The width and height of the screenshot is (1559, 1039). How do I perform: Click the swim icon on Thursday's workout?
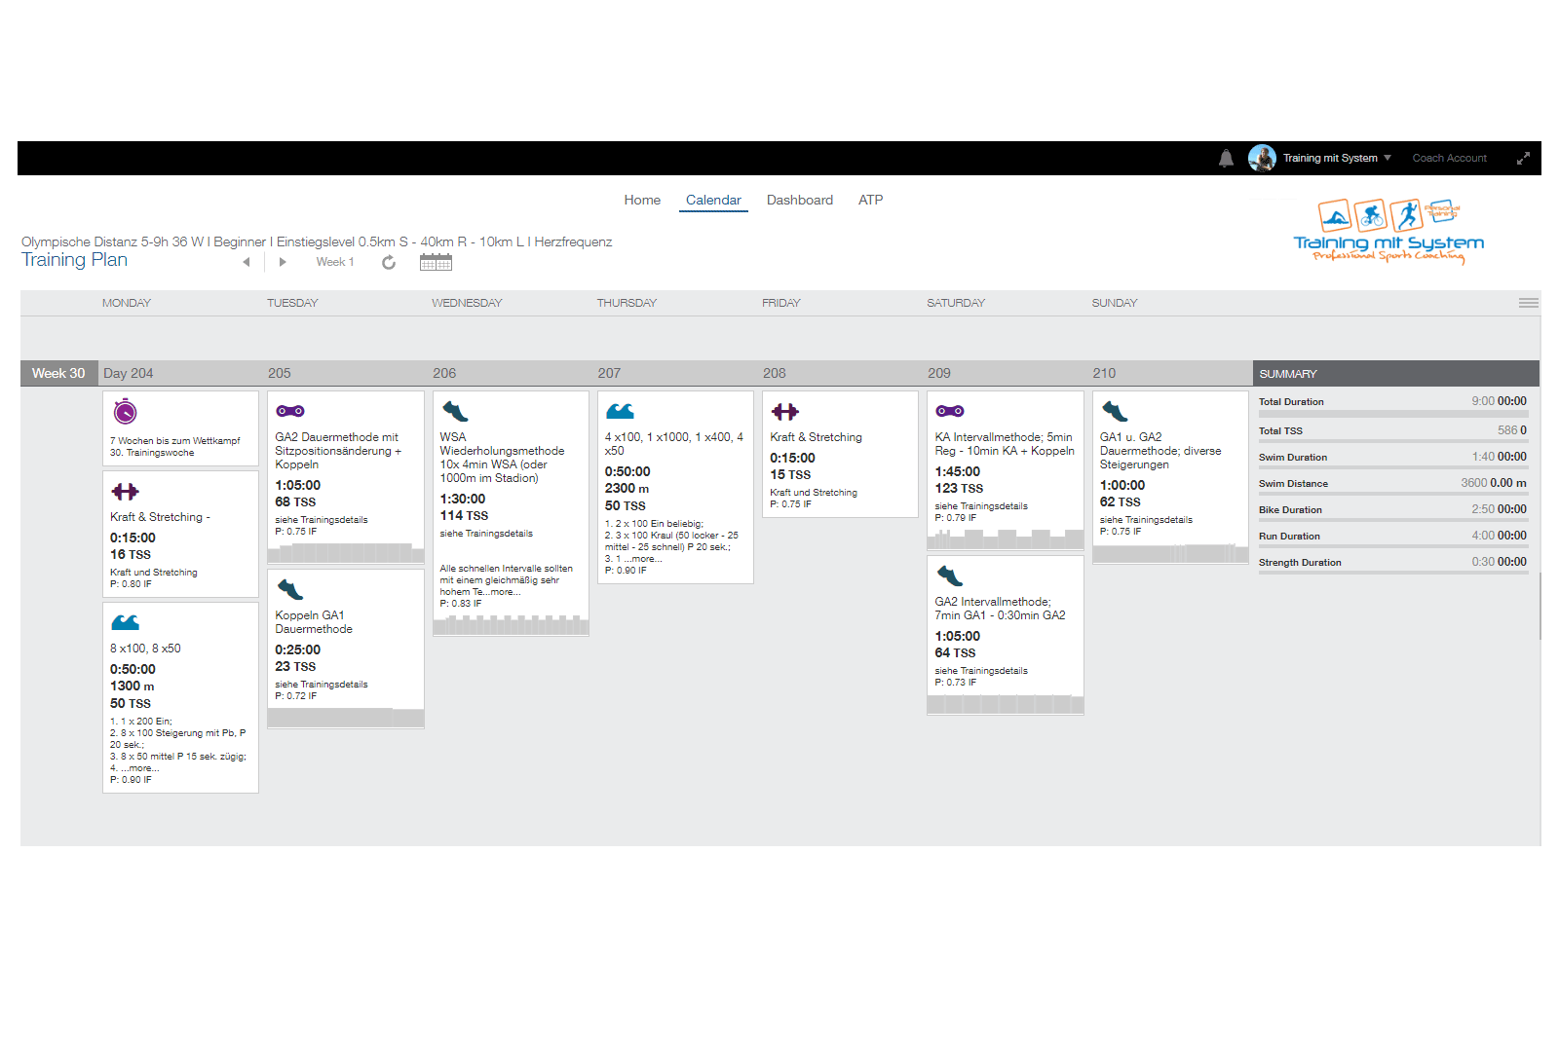[620, 411]
